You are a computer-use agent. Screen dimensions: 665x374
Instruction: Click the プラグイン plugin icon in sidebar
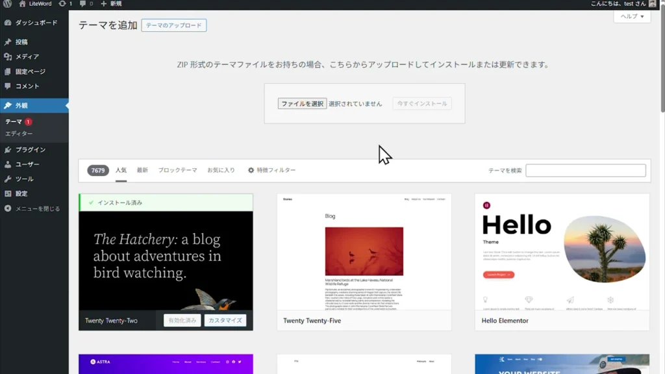tap(8, 150)
